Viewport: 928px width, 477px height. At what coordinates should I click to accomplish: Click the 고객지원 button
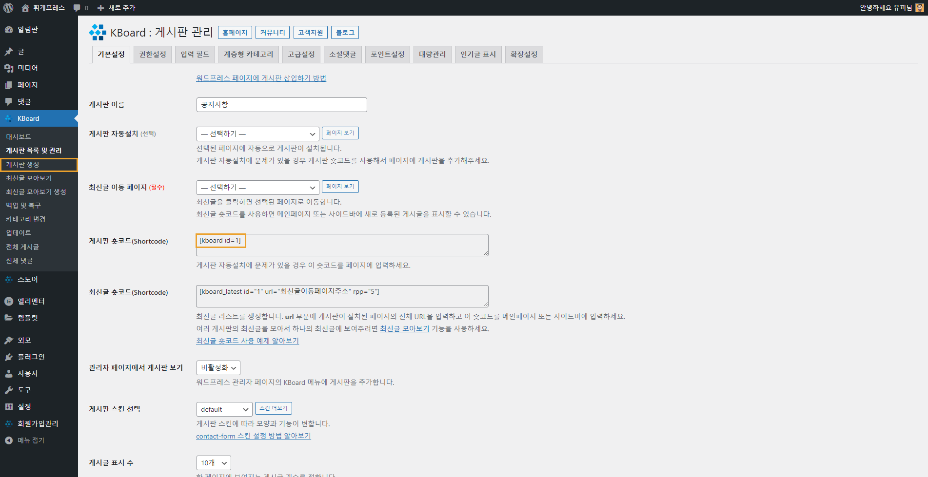click(x=311, y=33)
